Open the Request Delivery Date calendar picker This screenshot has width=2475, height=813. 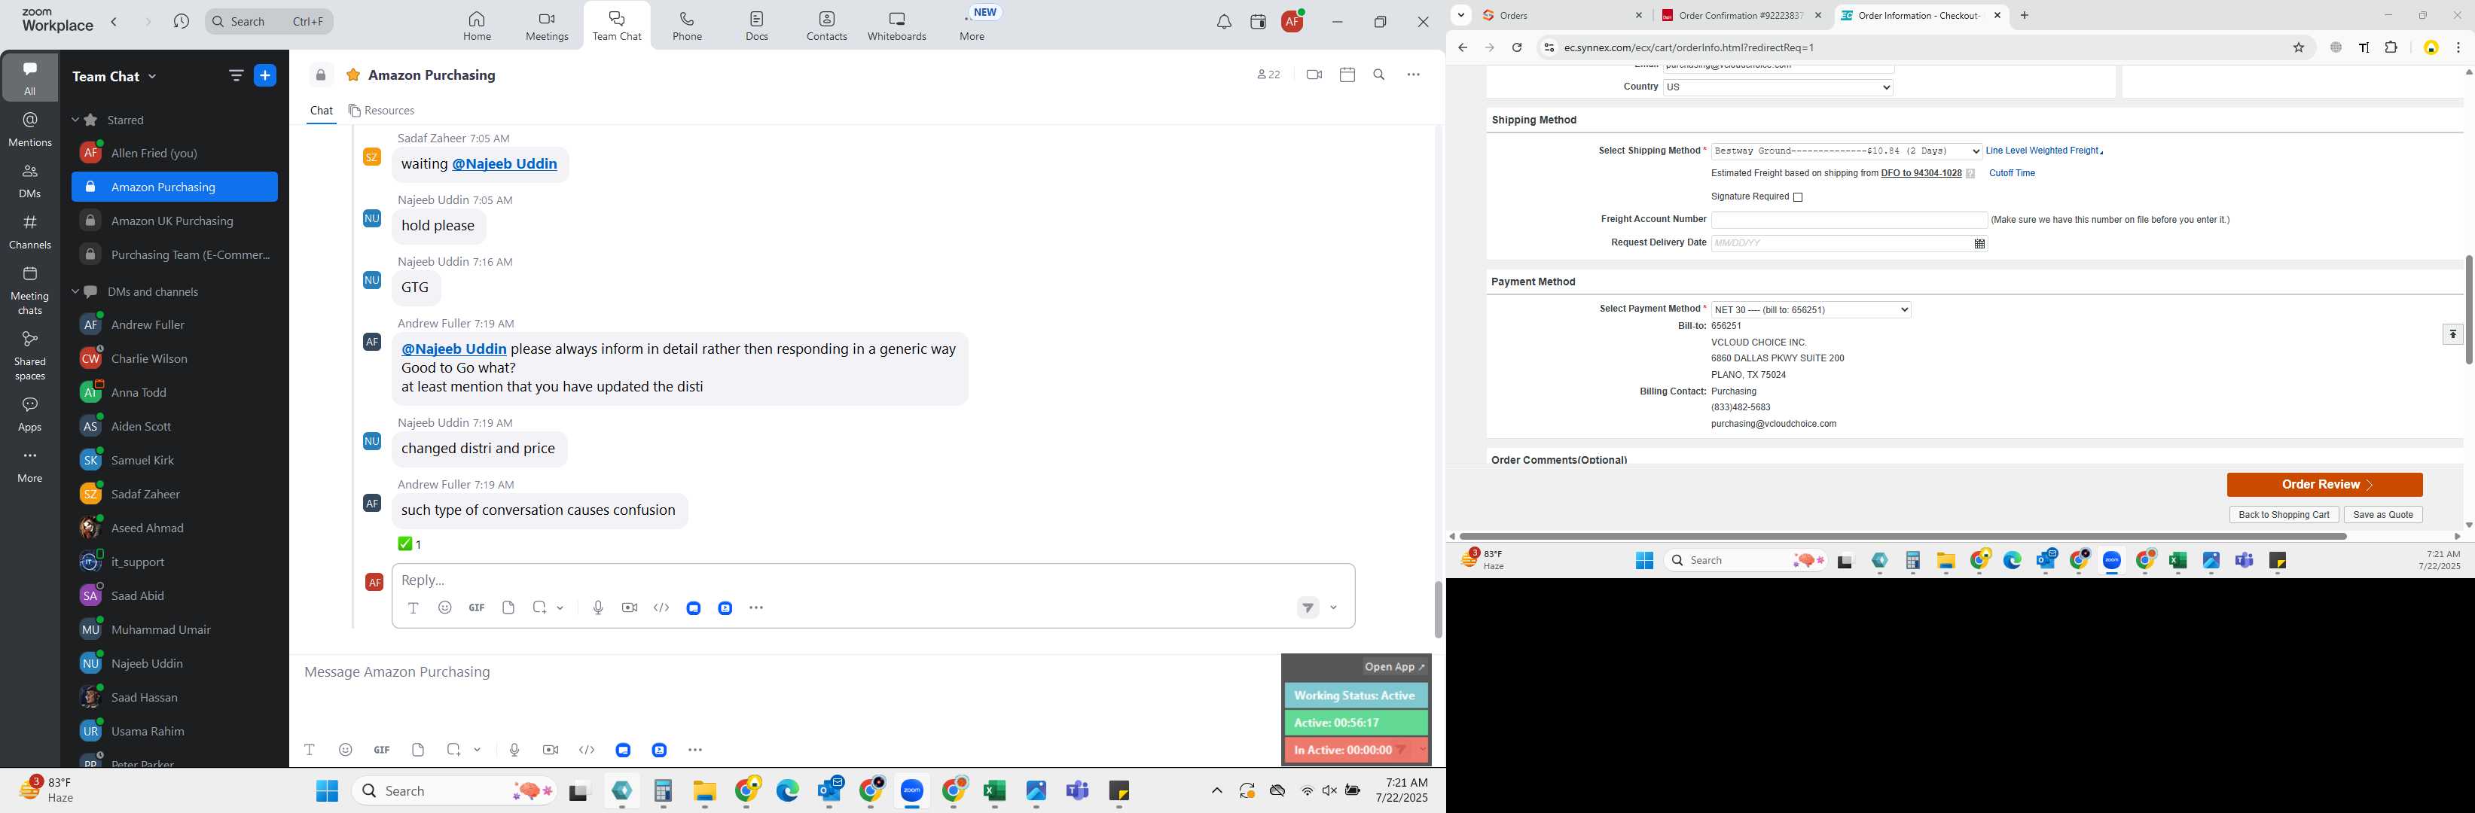1979,244
